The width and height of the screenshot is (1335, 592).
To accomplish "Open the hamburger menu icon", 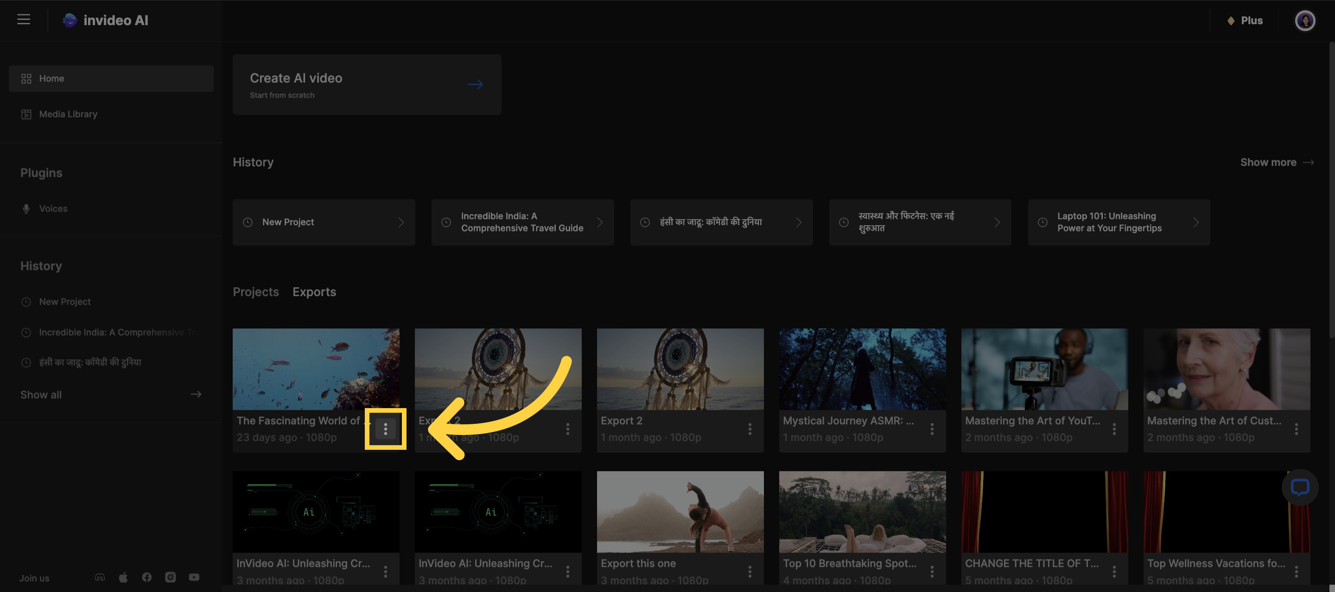I will point(23,19).
